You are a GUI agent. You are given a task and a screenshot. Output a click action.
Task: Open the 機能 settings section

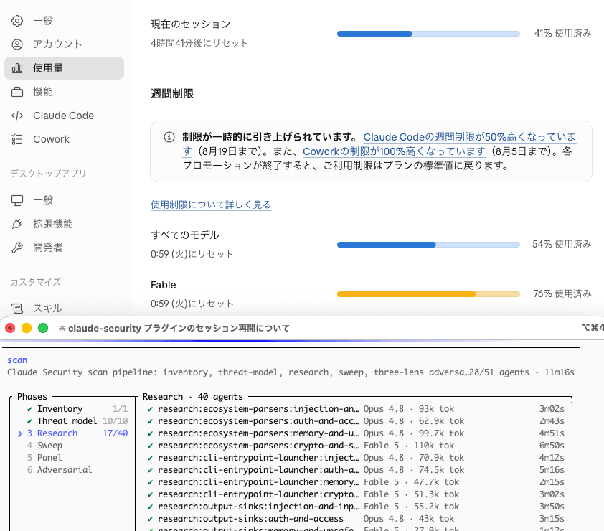(64, 92)
